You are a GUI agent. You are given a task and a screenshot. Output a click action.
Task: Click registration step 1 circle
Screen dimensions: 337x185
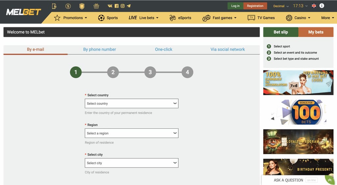click(x=76, y=72)
